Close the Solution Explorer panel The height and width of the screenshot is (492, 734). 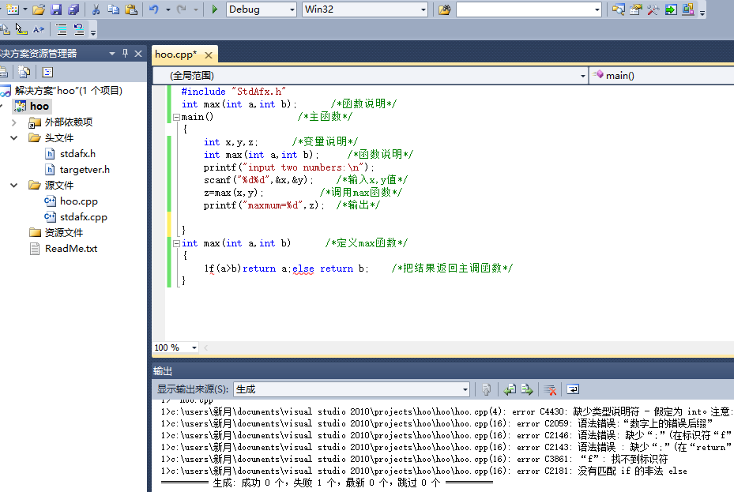(138, 54)
